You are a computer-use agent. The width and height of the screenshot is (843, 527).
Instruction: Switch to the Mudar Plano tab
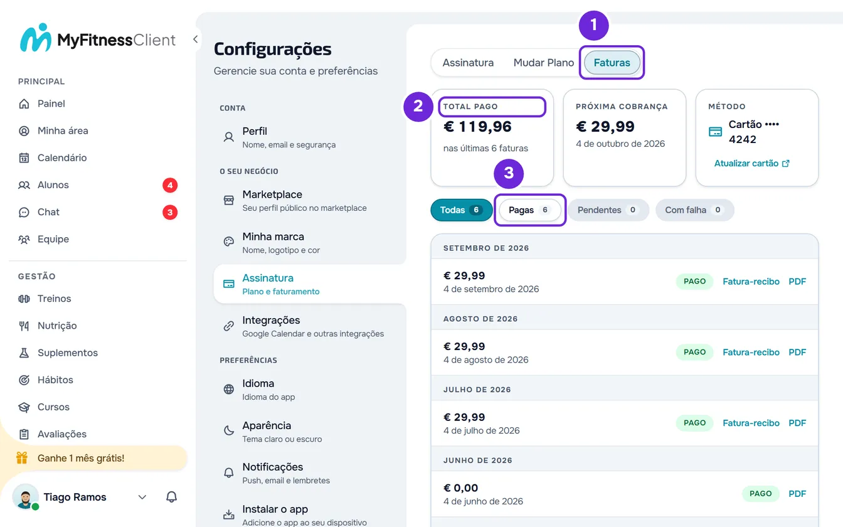tap(544, 63)
